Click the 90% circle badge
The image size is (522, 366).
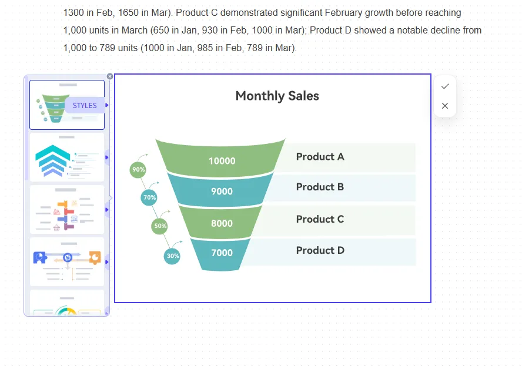pos(138,170)
